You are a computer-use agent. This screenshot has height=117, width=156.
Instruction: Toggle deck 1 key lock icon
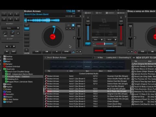73,25
